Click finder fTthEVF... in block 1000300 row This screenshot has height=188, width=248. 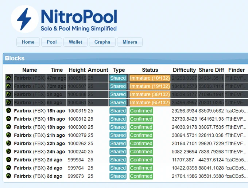[236, 127]
